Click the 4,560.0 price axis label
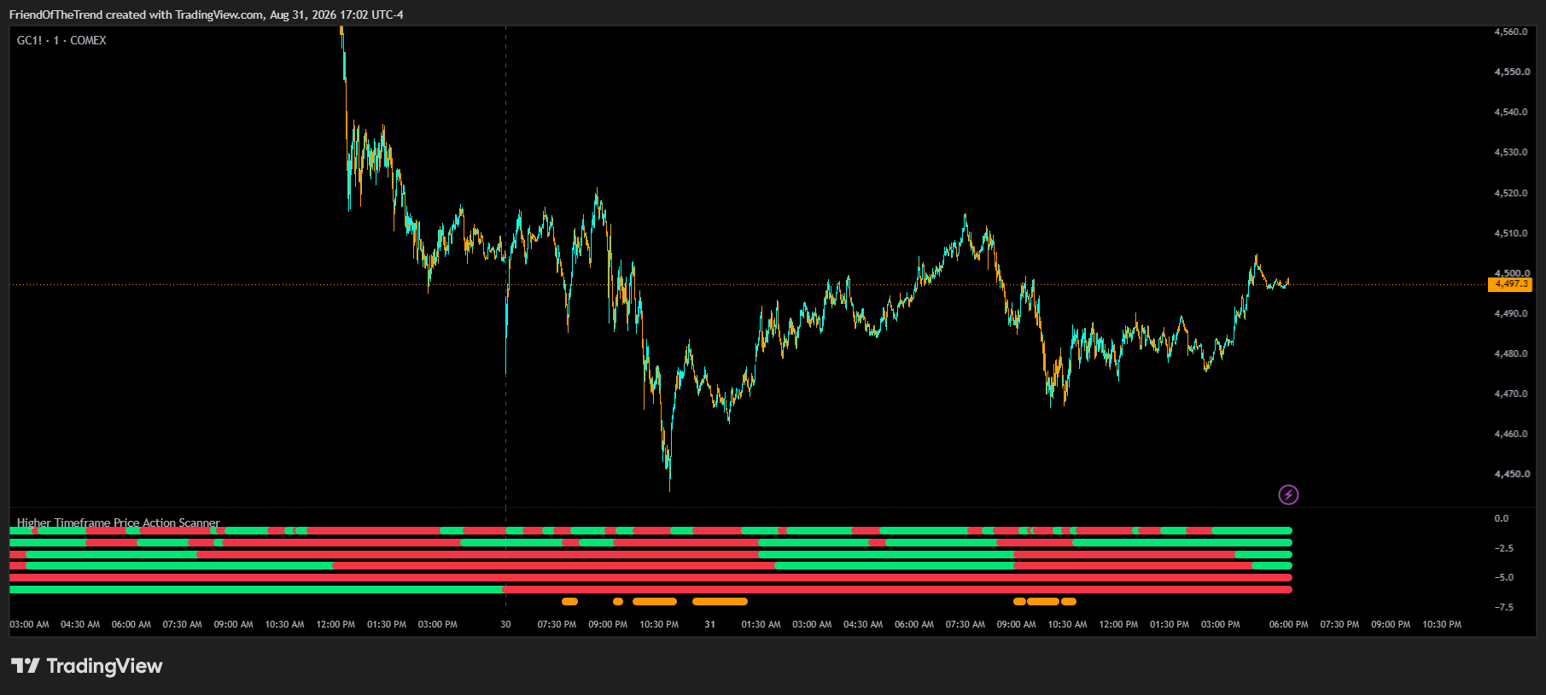The image size is (1546, 695). click(x=1511, y=32)
